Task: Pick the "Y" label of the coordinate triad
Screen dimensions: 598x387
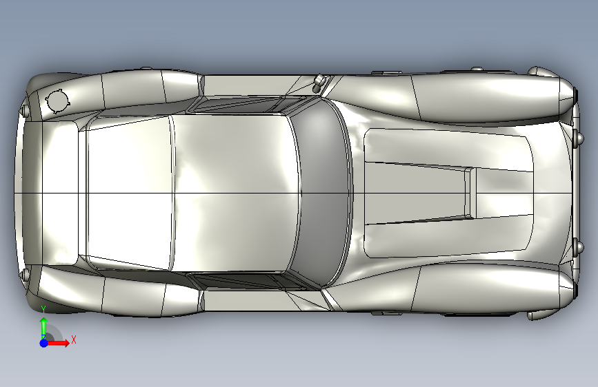Action: (x=43, y=310)
